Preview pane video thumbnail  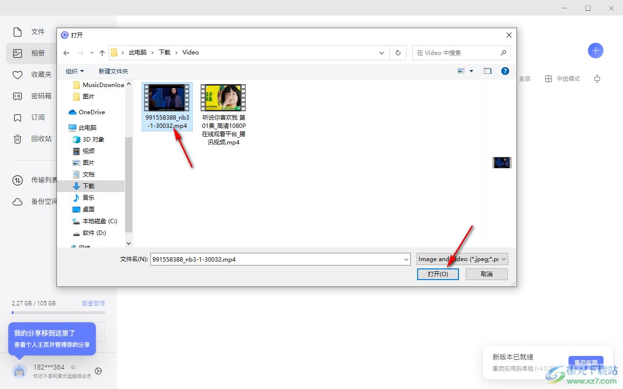(502, 162)
